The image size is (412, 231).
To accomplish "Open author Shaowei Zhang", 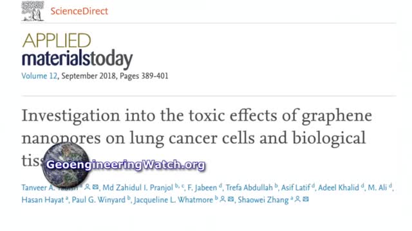I will coord(263,200).
